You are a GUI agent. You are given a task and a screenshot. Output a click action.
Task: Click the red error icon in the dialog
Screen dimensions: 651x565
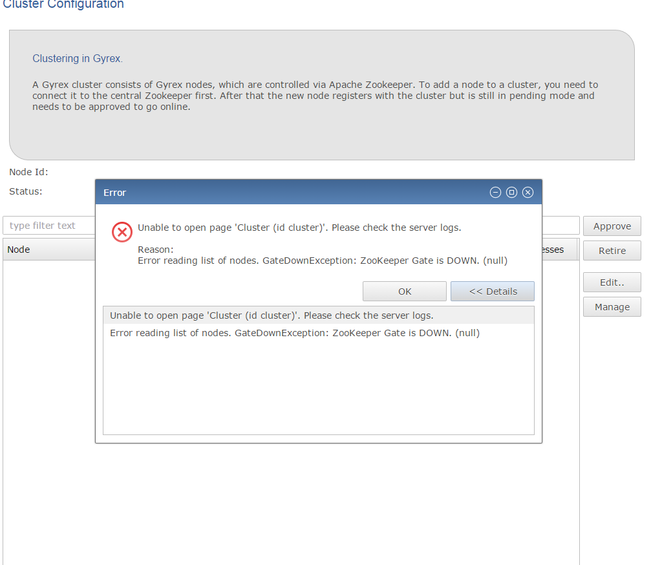tap(122, 231)
